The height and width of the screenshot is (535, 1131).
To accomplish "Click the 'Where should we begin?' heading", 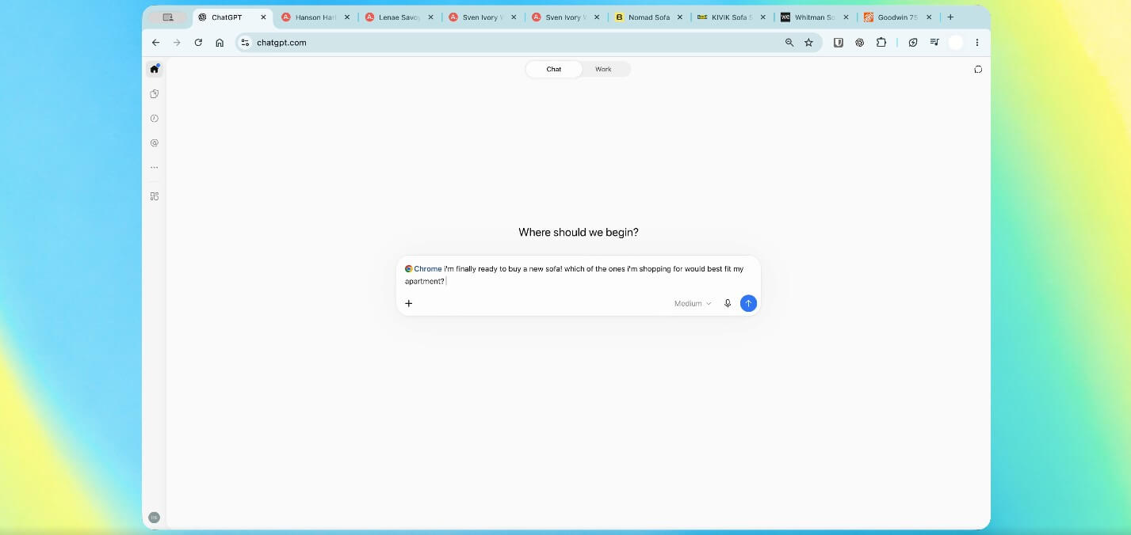I will (579, 232).
